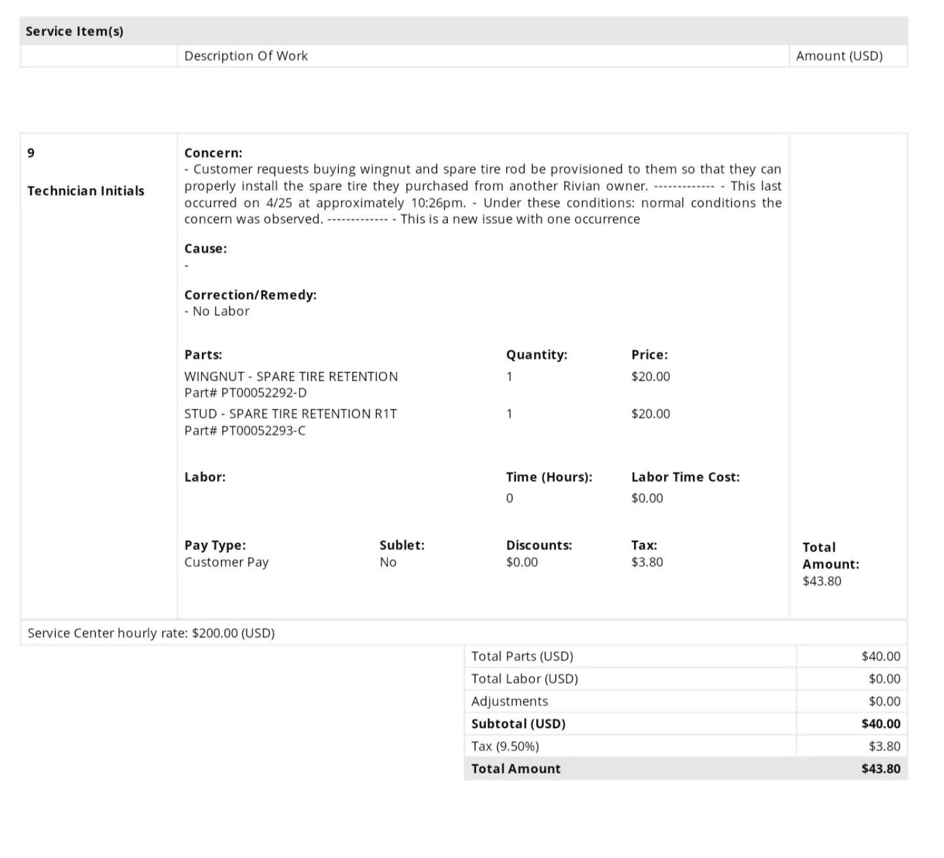Click the 'Quantity:' column heading
Viewport: 944px width, 858px height.
click(x=536, y=354)
